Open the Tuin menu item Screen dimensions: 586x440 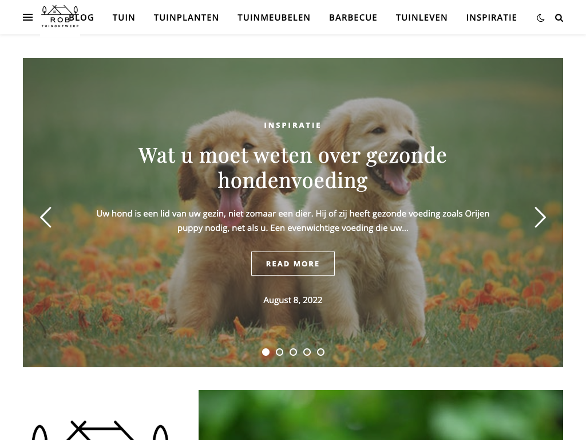point(124,18)
